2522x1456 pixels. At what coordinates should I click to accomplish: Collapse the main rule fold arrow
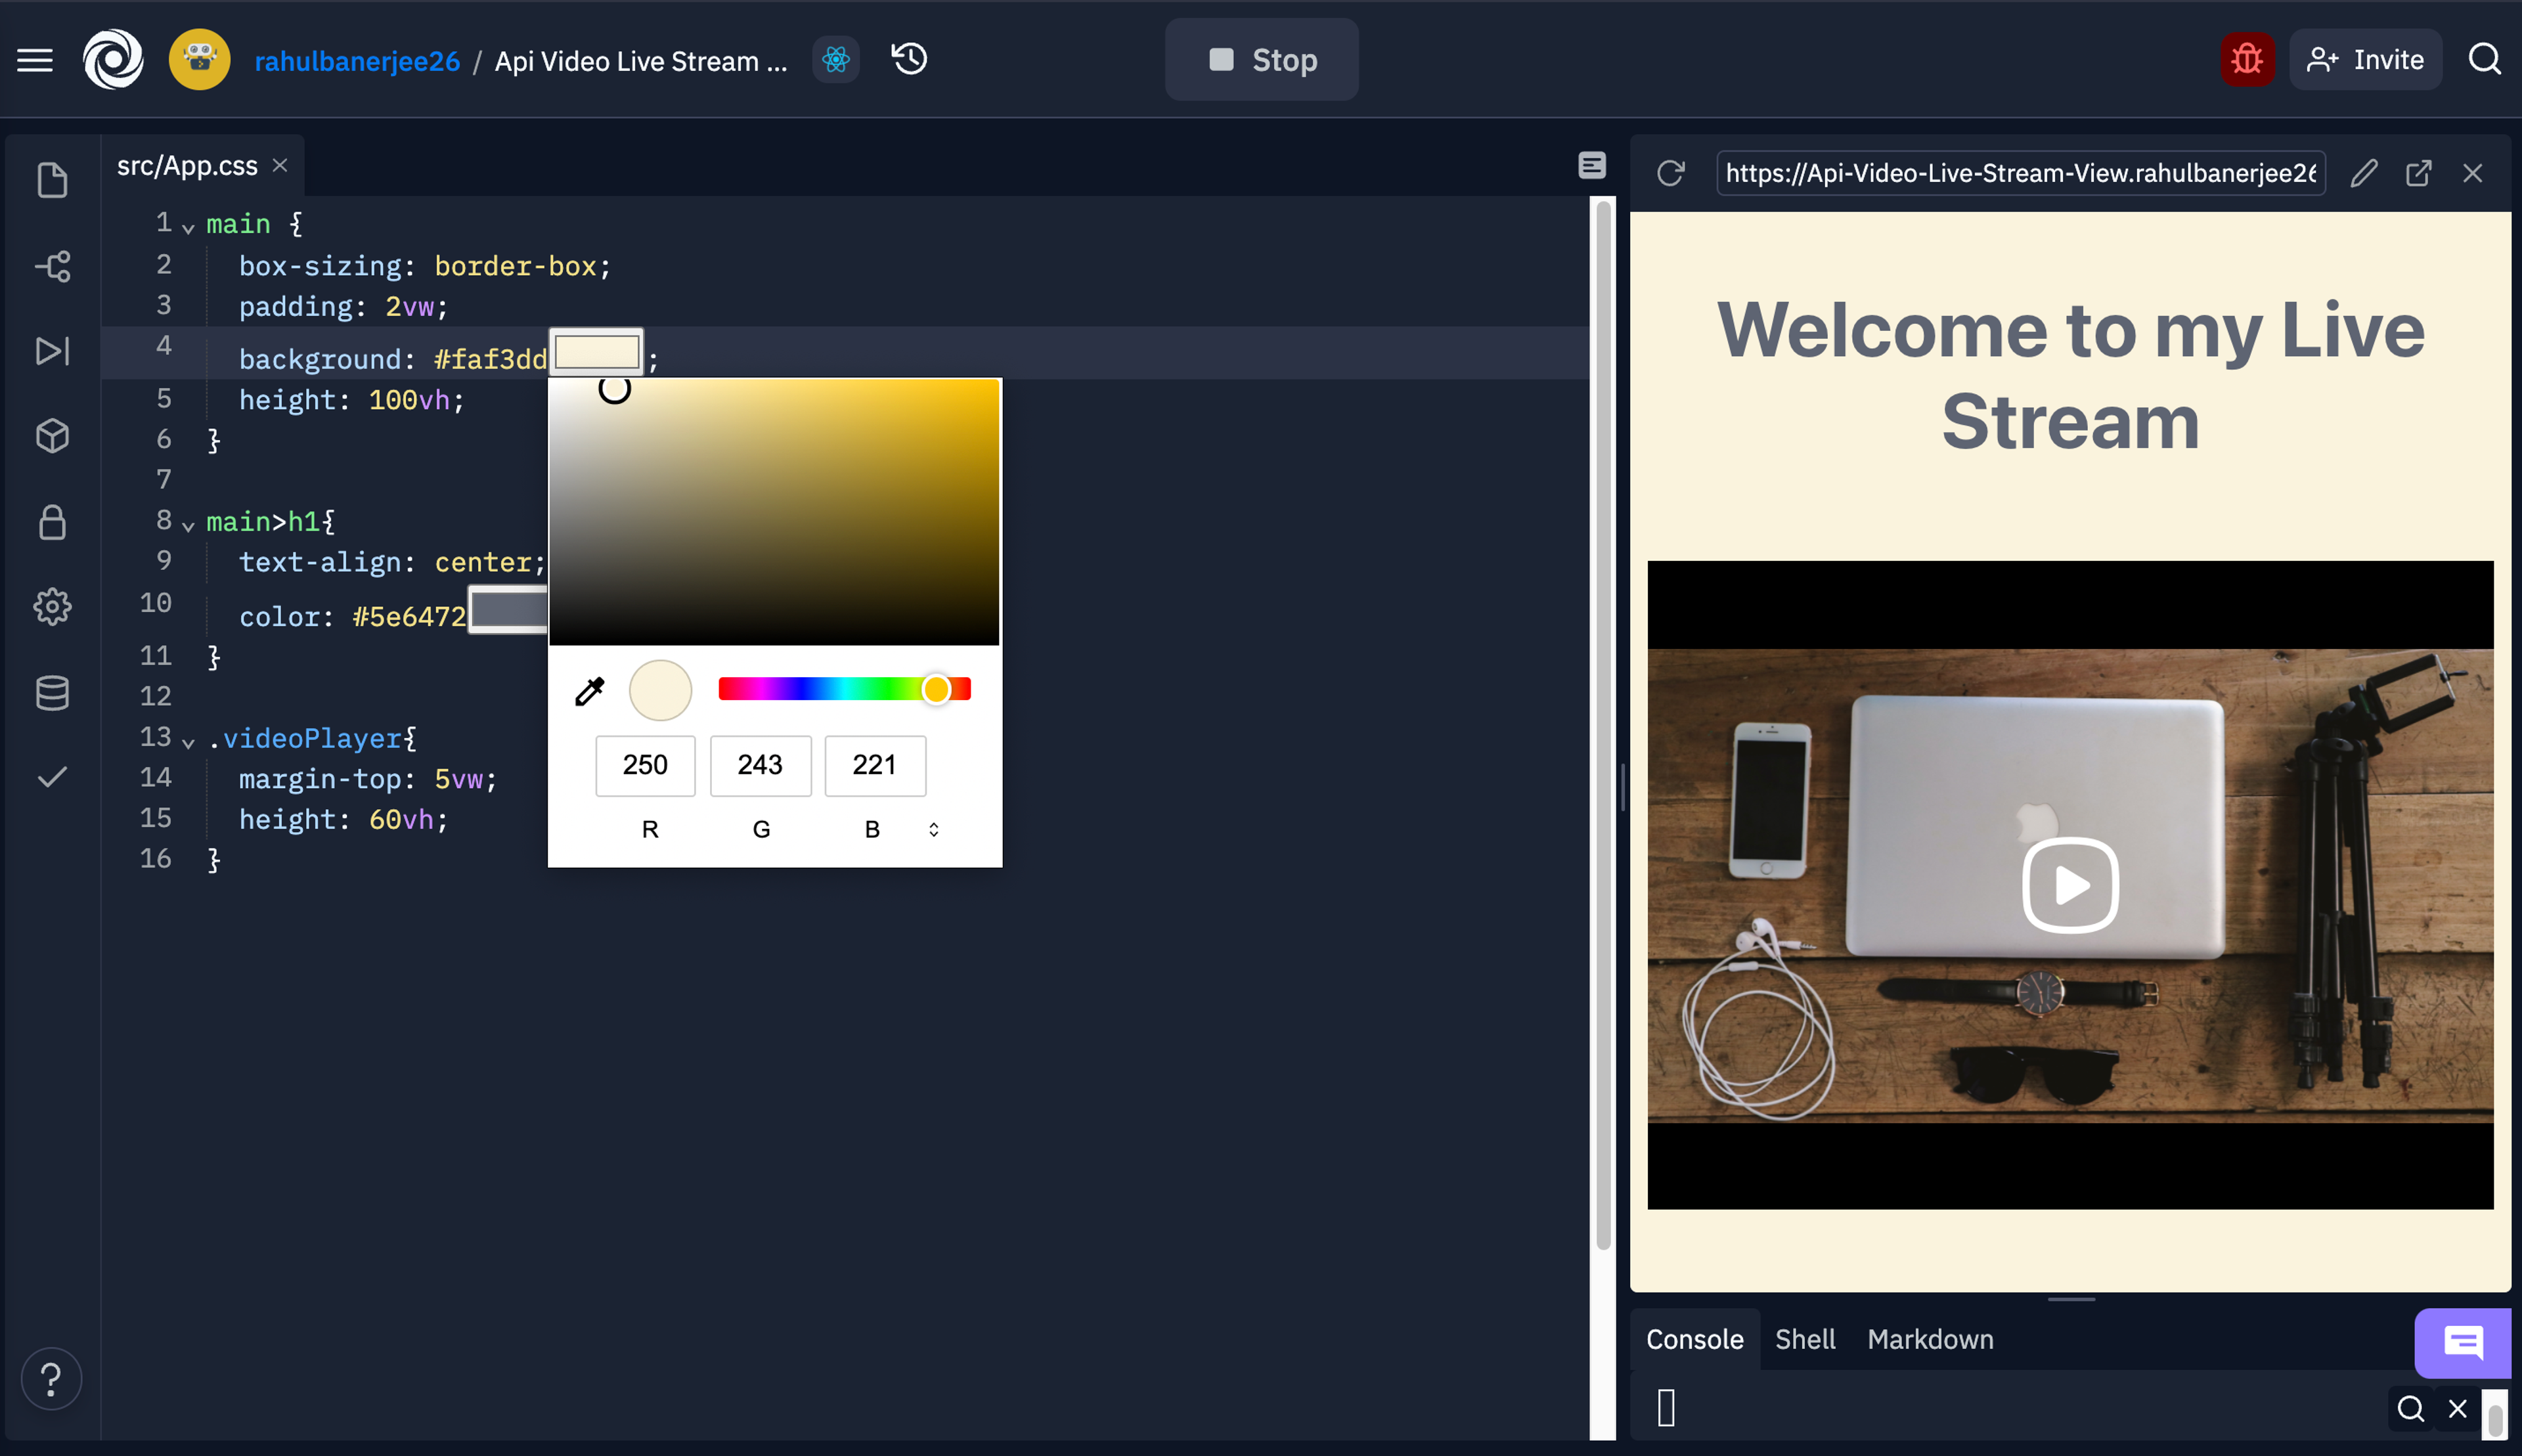[x=188, y=228]
